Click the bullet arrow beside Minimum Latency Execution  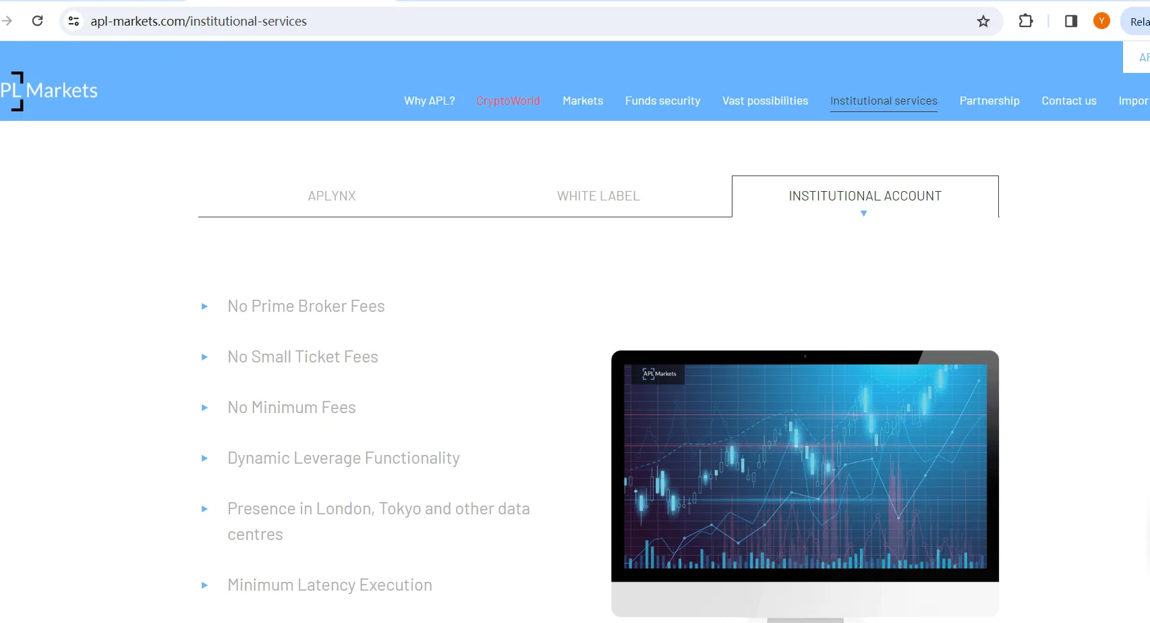click(204, 585)
